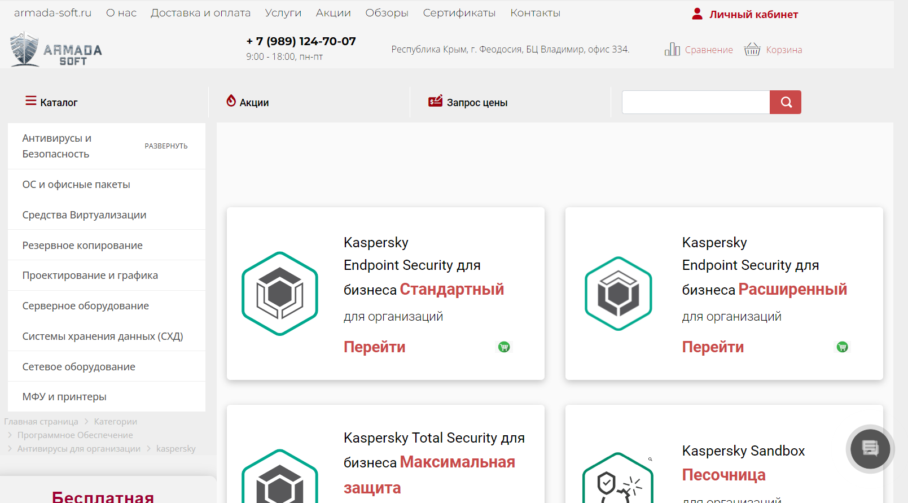Select Антивирусы и Безопасность category
Viewport: 908px width, 503px height.
[56, 146]
